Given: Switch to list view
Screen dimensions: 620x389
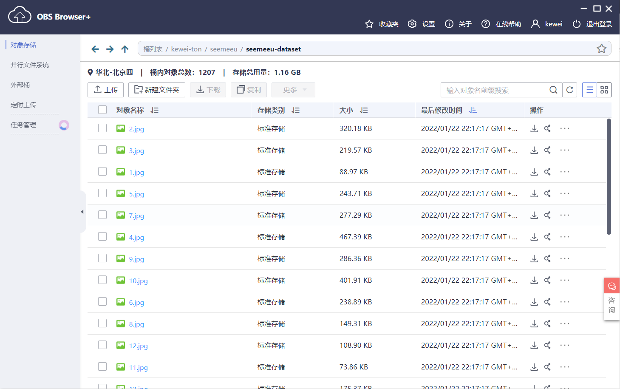Looking at the screenshot, I should click(589, 90).
